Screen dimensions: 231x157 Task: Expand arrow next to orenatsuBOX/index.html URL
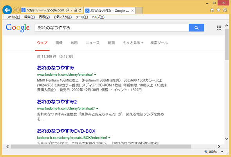pyautogui.click(x=109, y=138)
